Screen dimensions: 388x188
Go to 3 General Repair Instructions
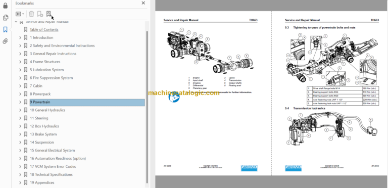point(53,54)
